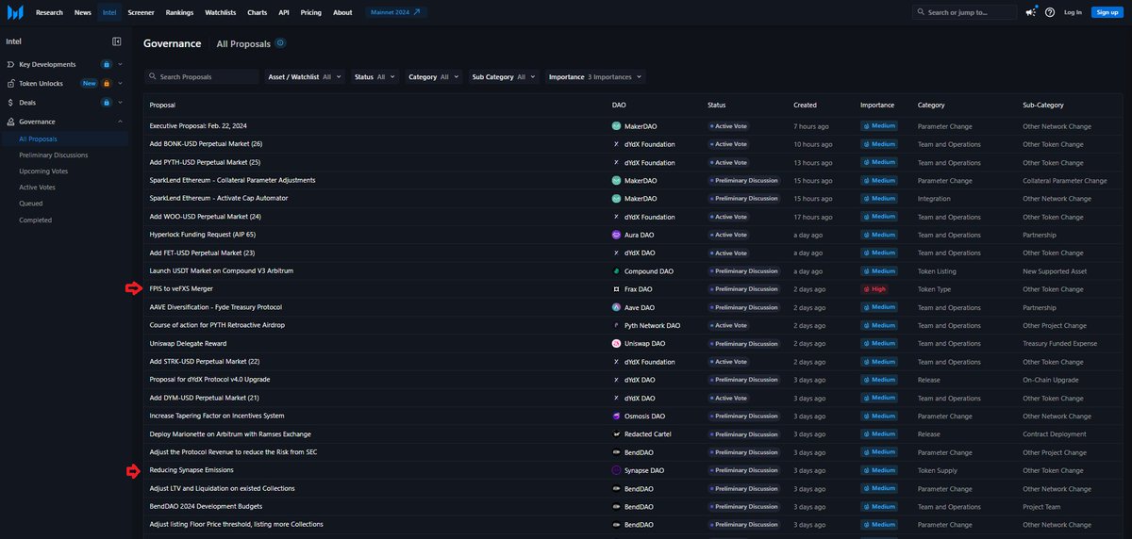
Task: Click the Frax DAO logo icon
Action: pyautogui.click(x=616, y=289)
